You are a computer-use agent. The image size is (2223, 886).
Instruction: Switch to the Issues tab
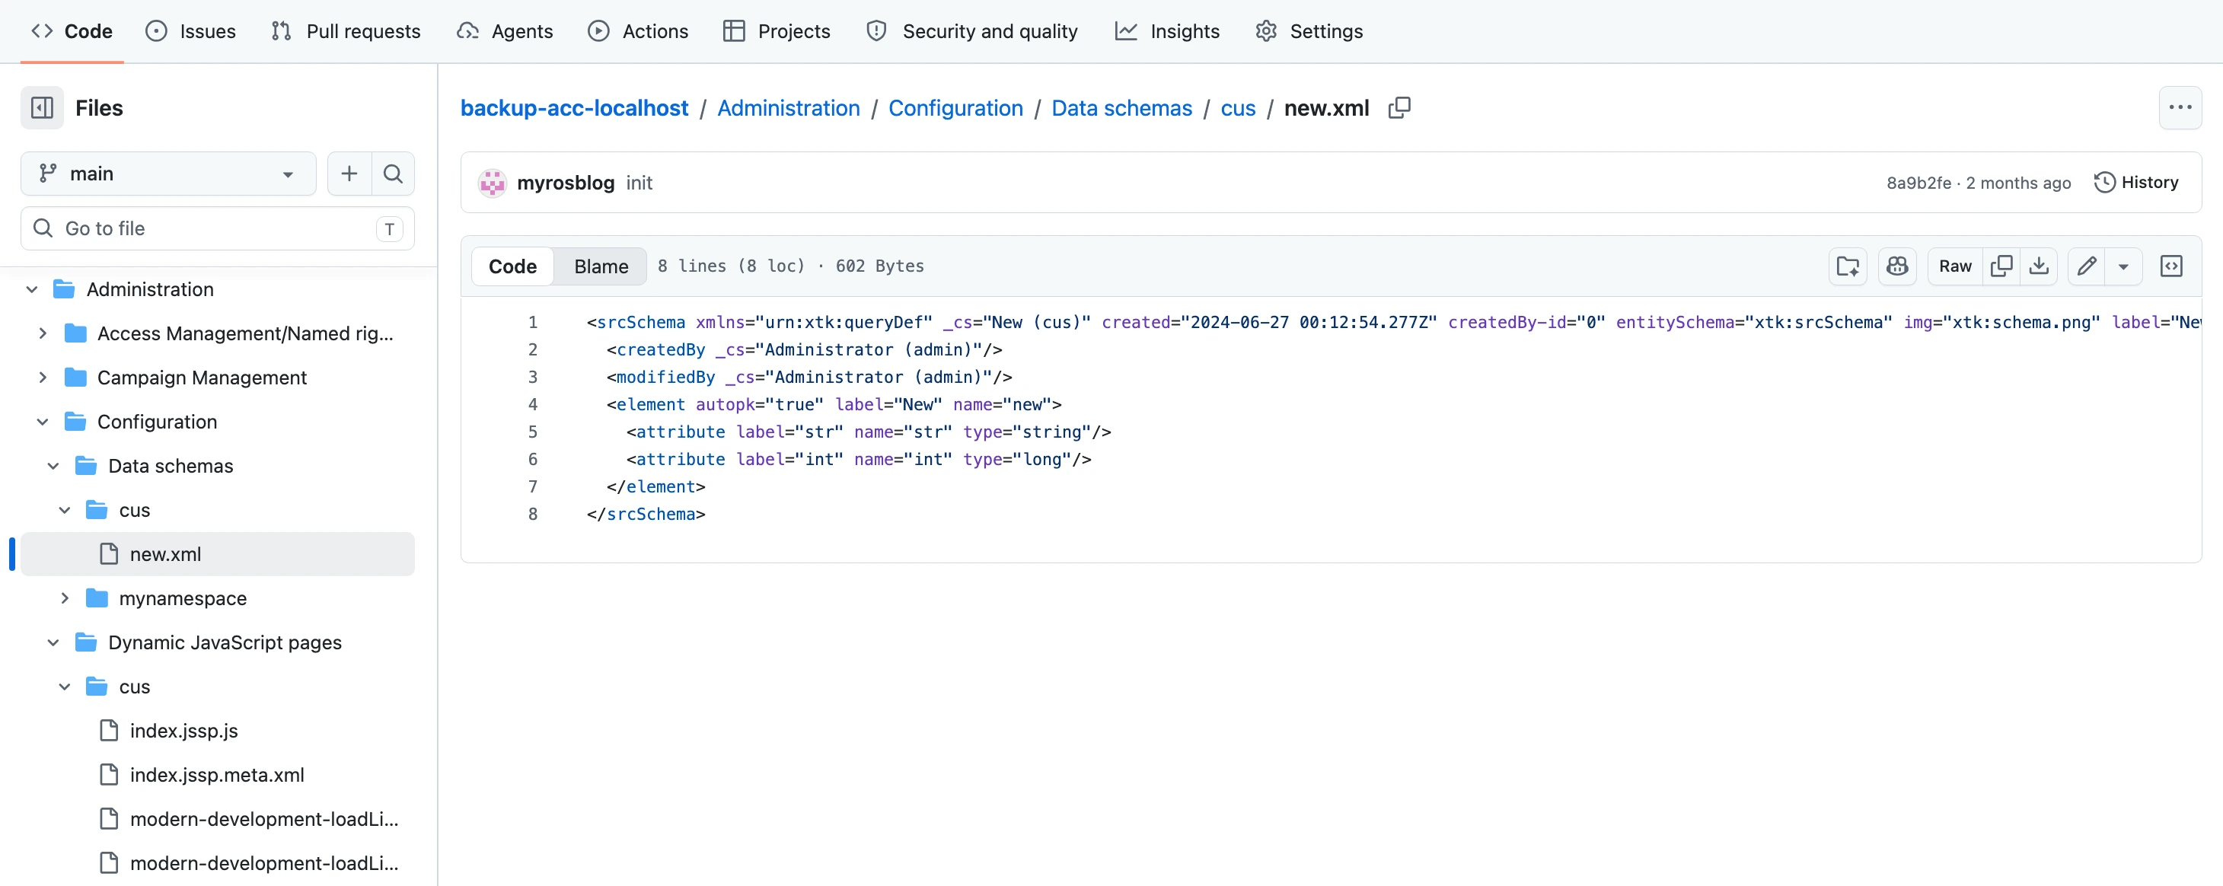[191, 31]
